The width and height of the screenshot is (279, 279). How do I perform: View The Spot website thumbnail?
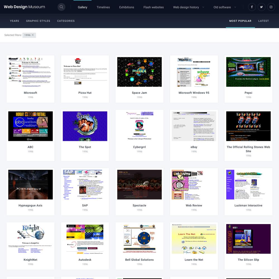click(x=85, y=126)
